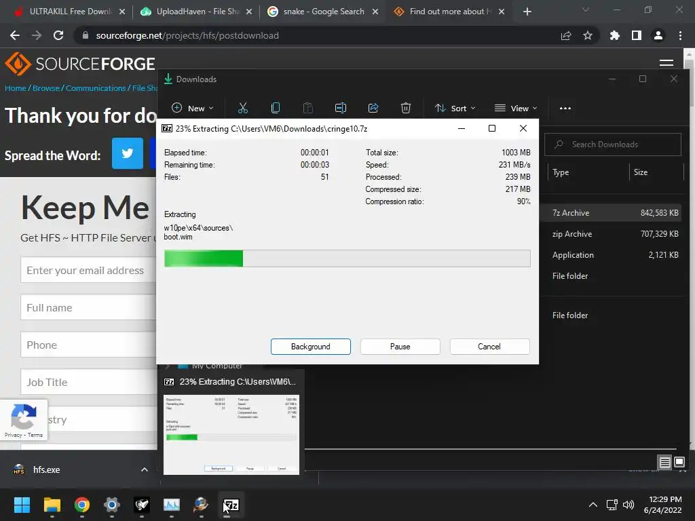Click the Type column header
Screen dimensions: 695x521
pyautogui.click(x=561, y=172)
